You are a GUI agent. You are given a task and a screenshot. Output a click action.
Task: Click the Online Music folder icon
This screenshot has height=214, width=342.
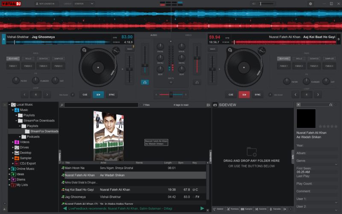click(x=13, y=169)
